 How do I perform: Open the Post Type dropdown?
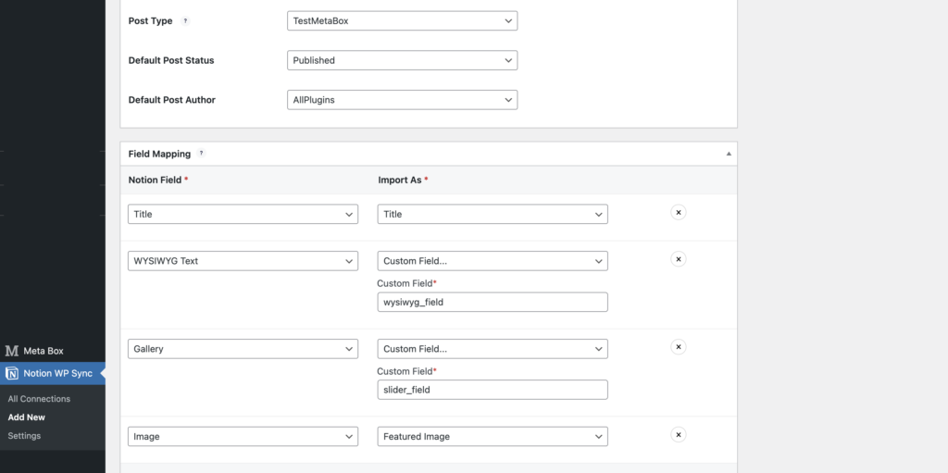tap(402, 20)
